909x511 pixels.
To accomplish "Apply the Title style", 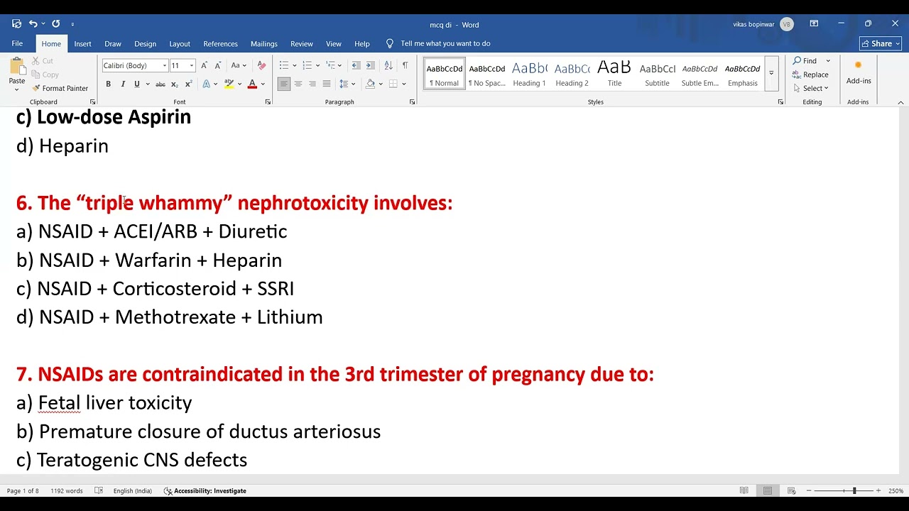I will (615, 73).
